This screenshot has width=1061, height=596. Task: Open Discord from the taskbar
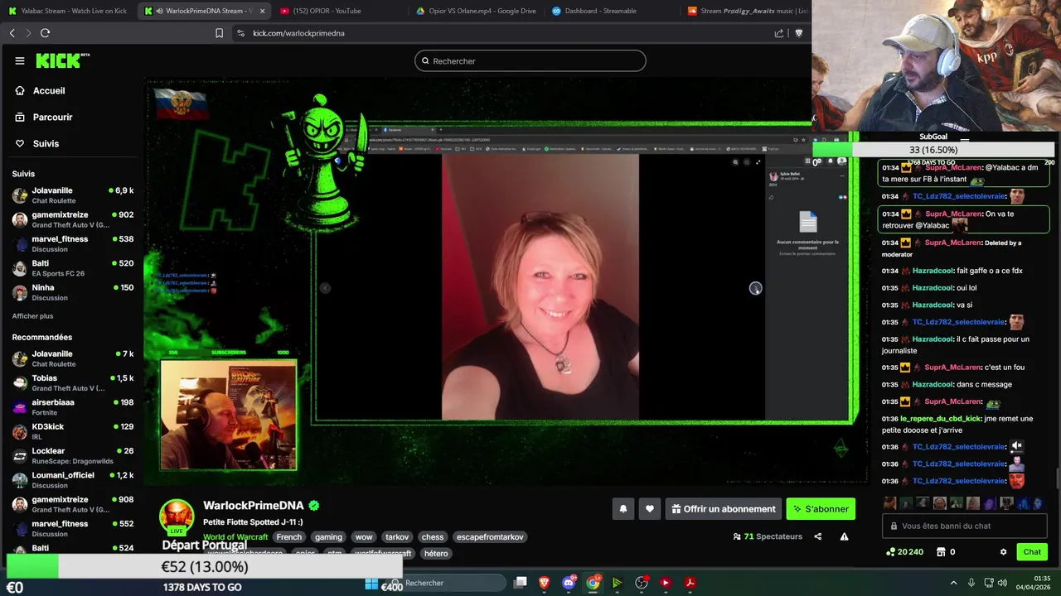pos(569,583)
